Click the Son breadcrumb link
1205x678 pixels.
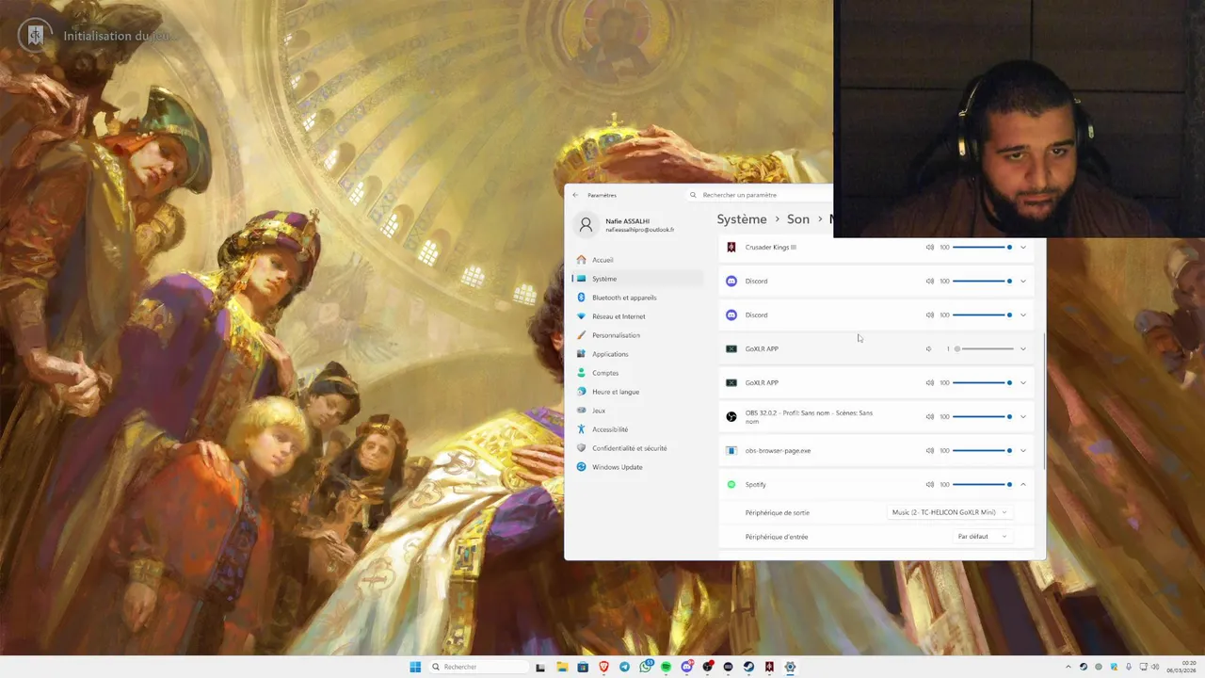(798, 219)
